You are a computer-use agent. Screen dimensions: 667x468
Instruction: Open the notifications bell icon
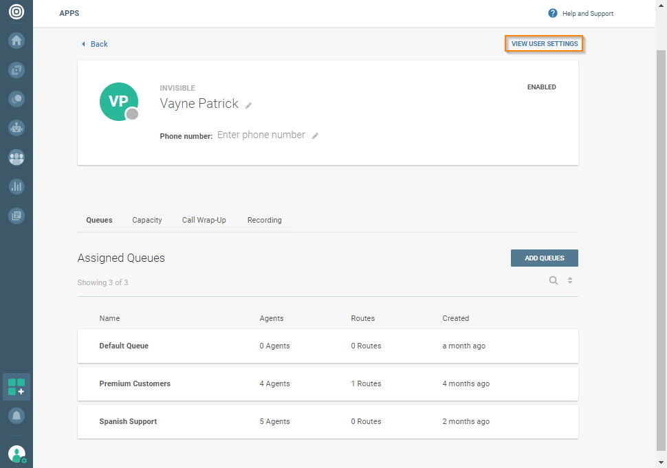tap(17, 416)
